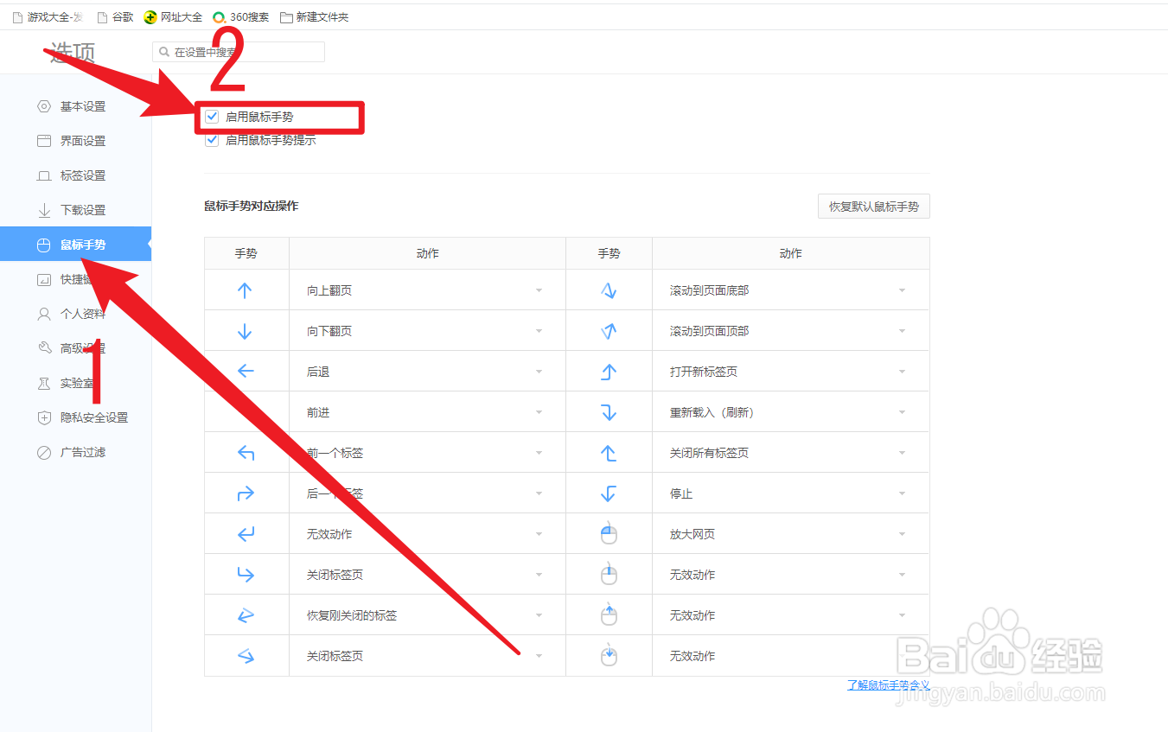This screenshot has width=1168, height=732.
Task: Click the gesture icon for 重新载入（刷新）
Action: coord(609,412)
